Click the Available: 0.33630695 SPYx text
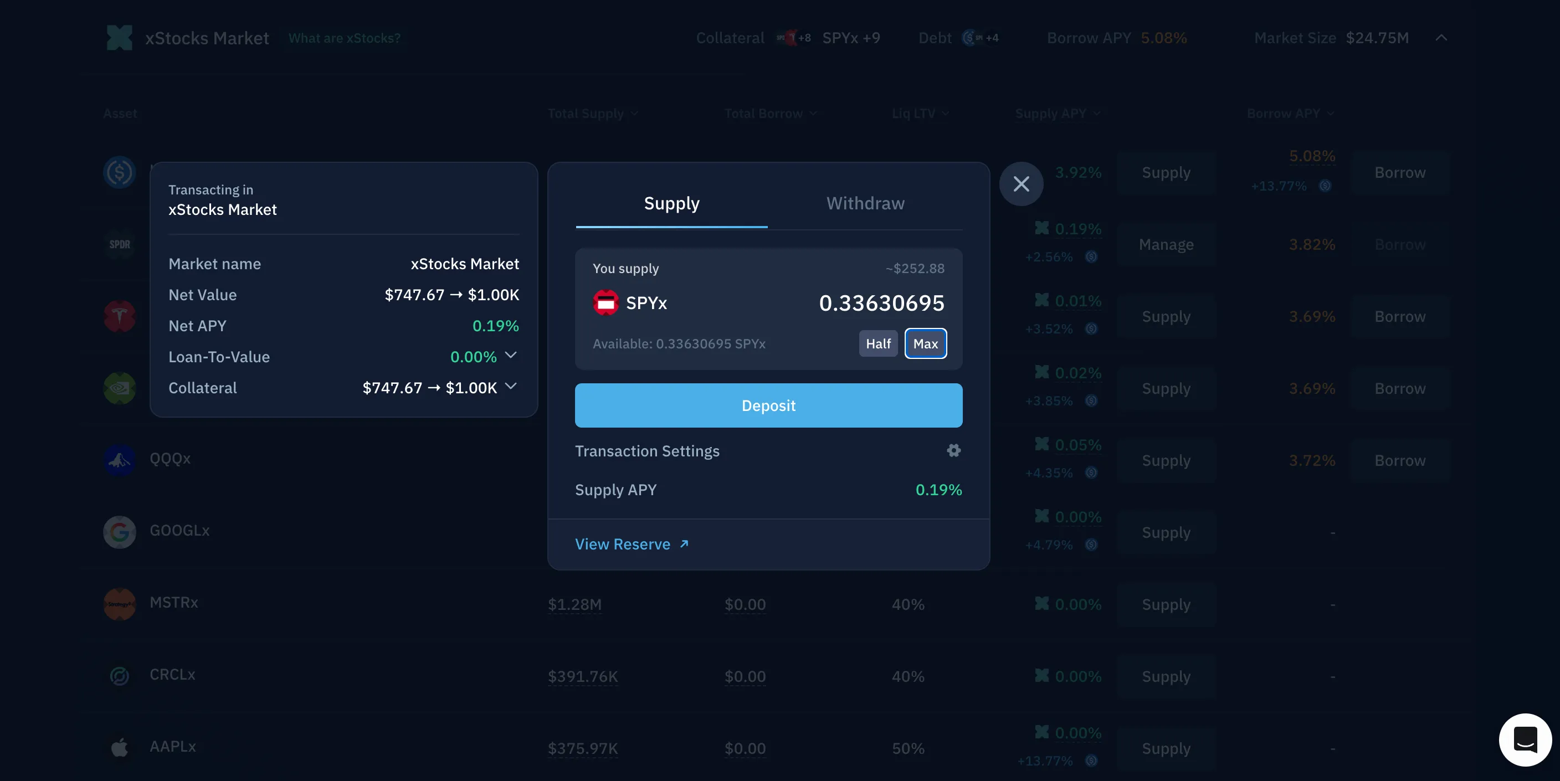The height and width of the screenshot is (781, 1560). [679, 344]
